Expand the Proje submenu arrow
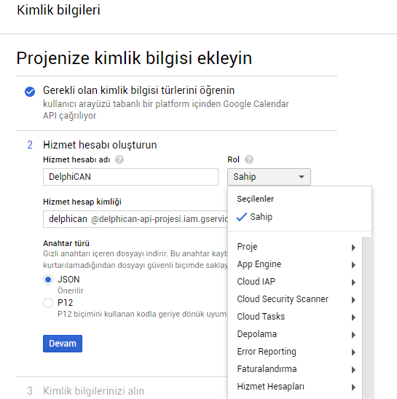 pos(353,248)
